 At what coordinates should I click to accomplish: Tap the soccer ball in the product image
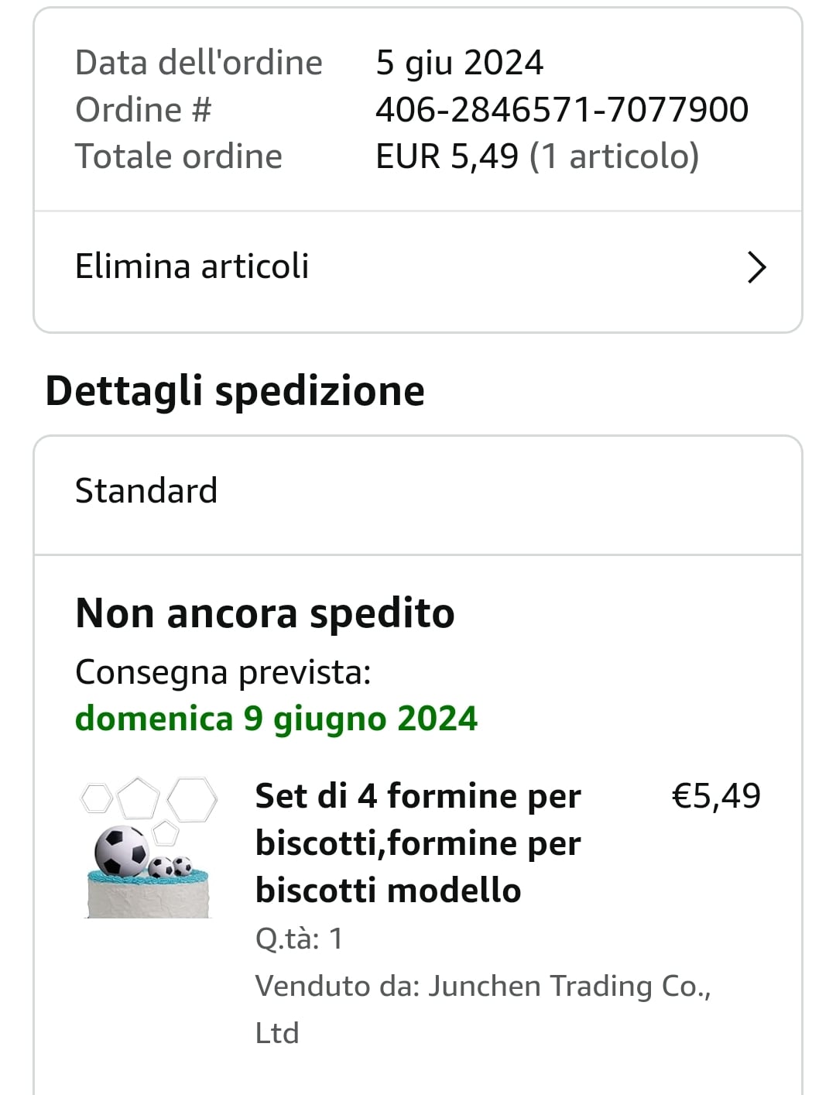[122, 850]
